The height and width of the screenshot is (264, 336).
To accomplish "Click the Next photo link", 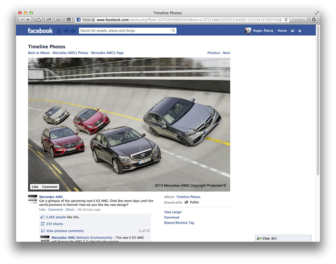I will pyautogui.click(x=226, y=53).
